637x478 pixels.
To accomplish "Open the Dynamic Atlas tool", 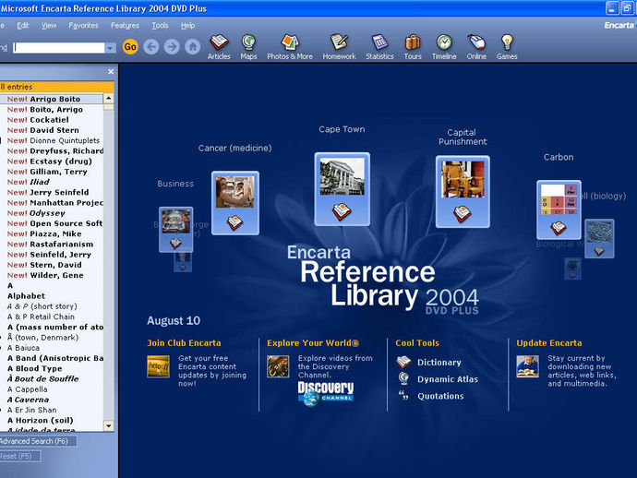I will click(448, 379).
